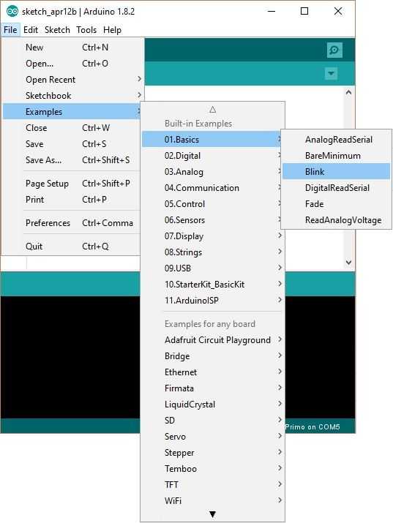Click the editor scrollbar up arrow
This screenshot has height=523, width=393.
348,92
